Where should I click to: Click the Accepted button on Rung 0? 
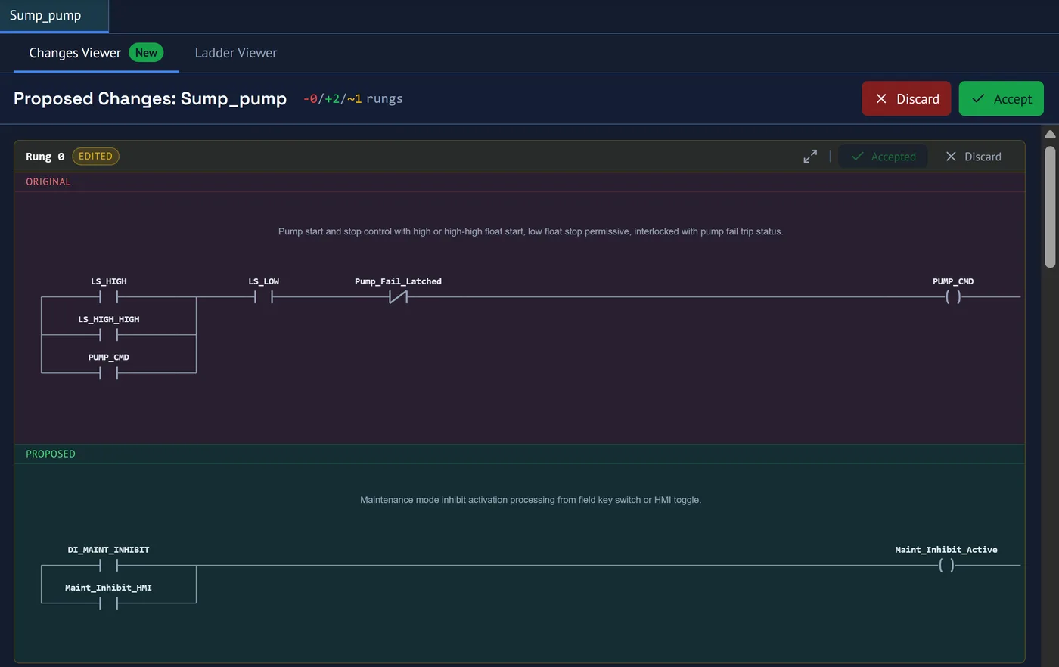coord(883,157)
